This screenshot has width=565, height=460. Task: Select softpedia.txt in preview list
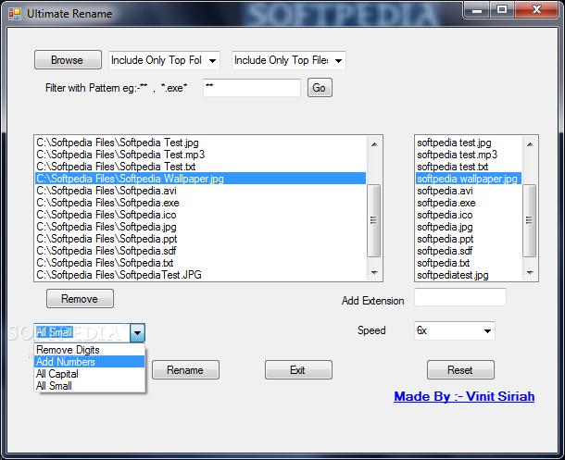(x=469, y=263)
